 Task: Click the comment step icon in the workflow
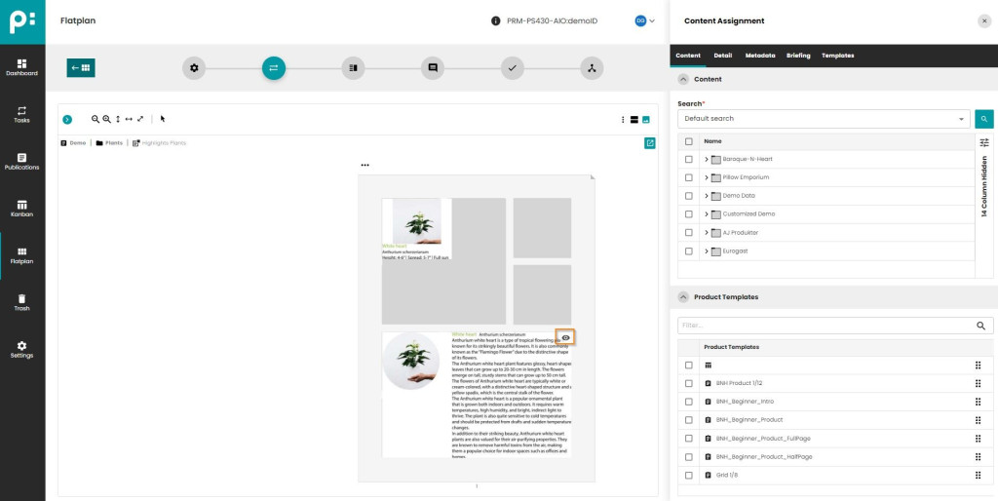(432, 68)
